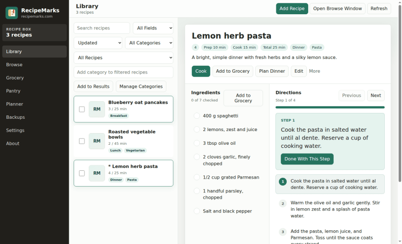Tick the Blueberry oat pancakes checkbox
The width and height of the screenshot is (402, 244).
click(x=82, y=109)
